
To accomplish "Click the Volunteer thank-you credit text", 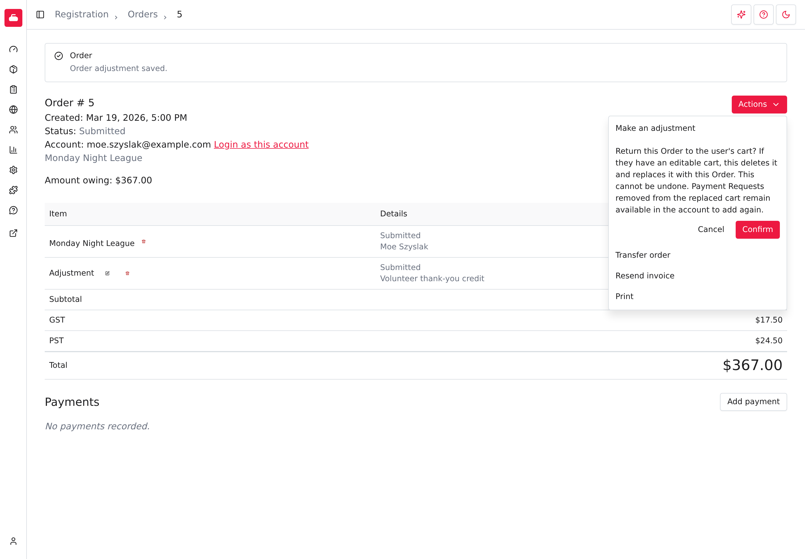I will coord(432,279).
